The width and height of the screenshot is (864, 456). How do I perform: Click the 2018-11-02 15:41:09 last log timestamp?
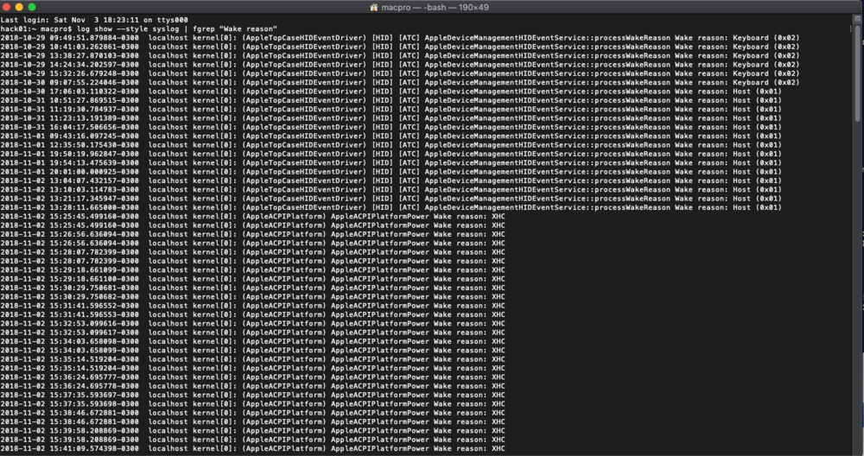(x=69, y=449)
